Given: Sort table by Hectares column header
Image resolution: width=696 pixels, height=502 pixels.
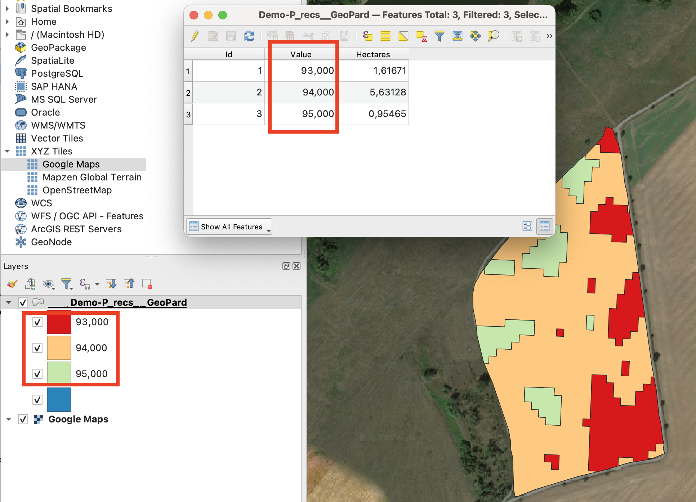Looking at the screenshot, I should [x=373, y=54].
